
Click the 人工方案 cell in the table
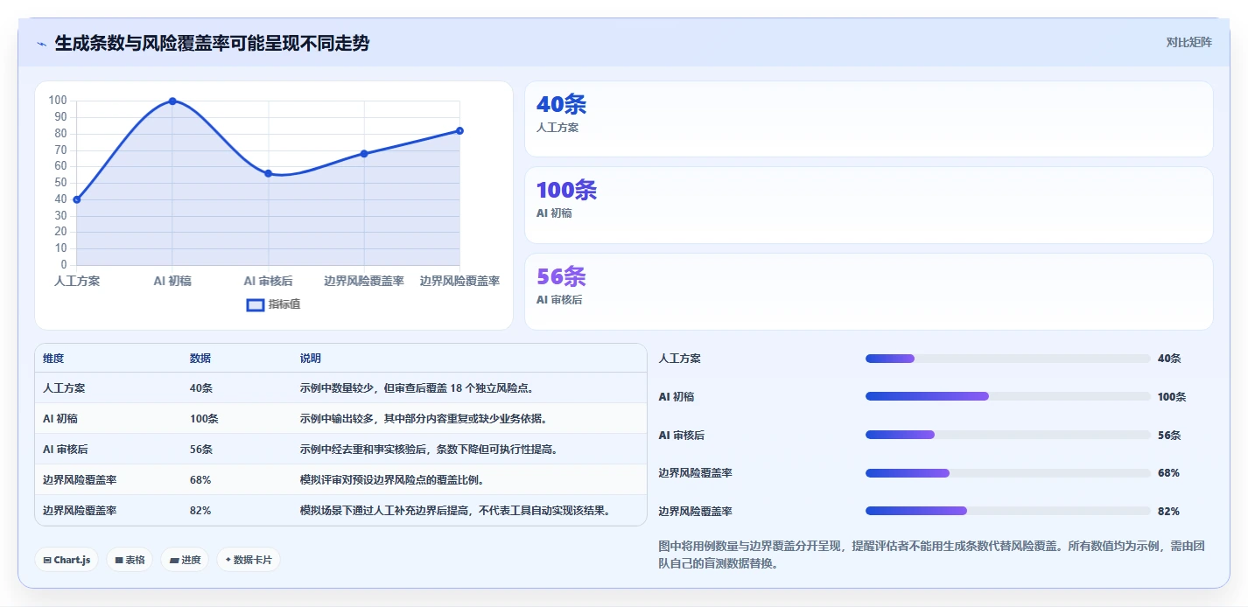pyautogui.click(x=64, y=388)
